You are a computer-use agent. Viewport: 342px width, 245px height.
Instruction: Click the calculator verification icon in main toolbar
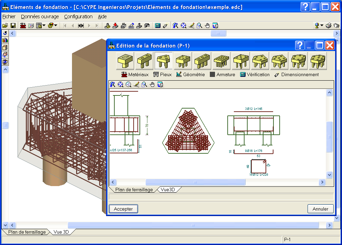157,25
